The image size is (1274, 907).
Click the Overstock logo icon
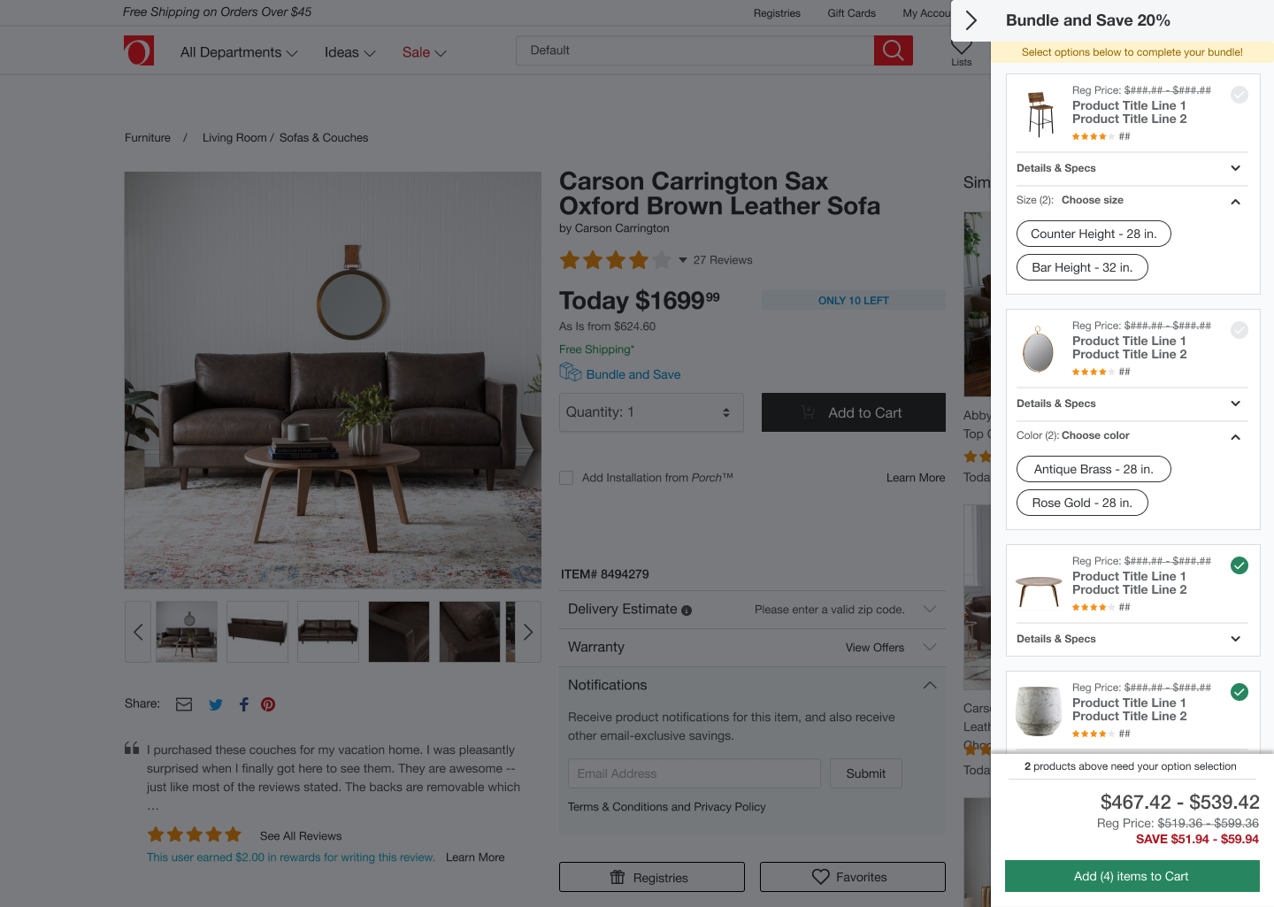pos(139,50)
